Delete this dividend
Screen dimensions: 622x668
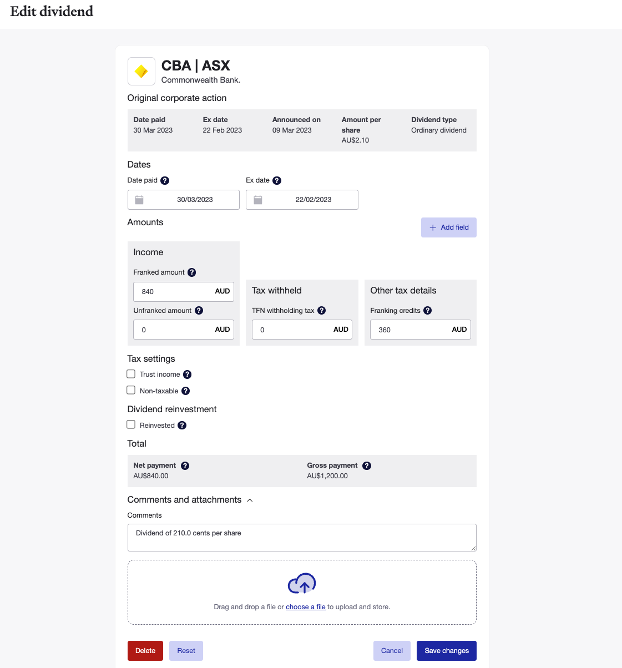pyautogui.click(x=145, y=651)
